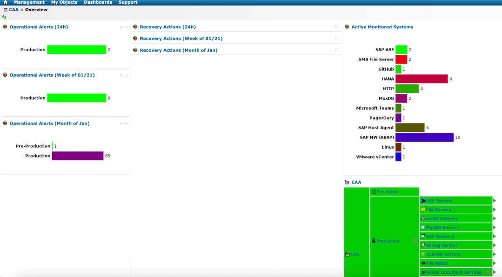Open the Active Monitored Systems title link
Screen dimensions: 502x277
[x=382, y=27]
